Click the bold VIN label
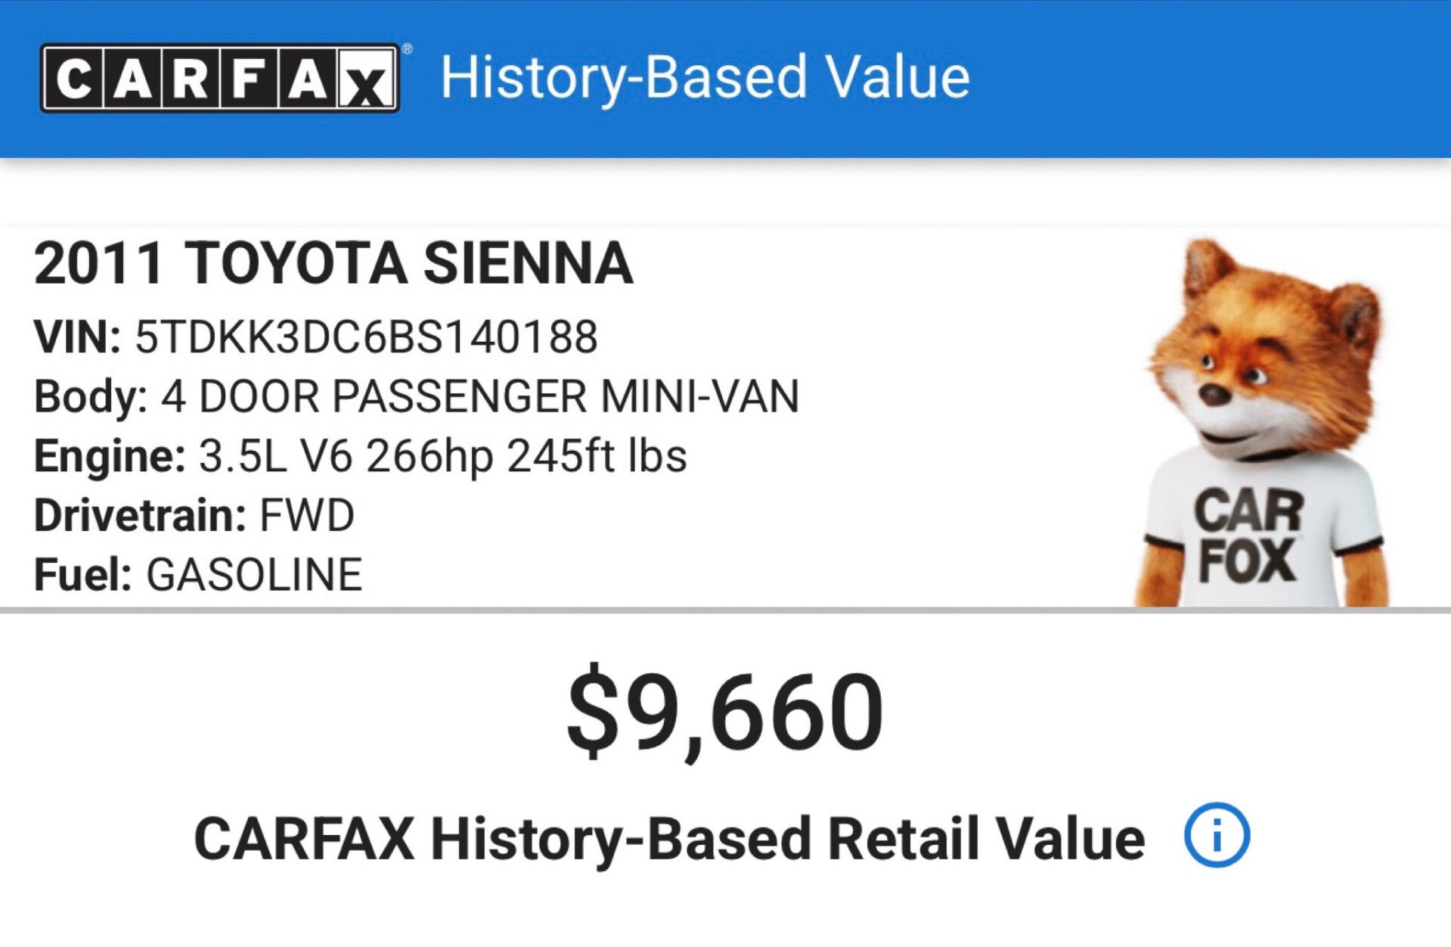The image size is (1451, 947). [77, 337]
